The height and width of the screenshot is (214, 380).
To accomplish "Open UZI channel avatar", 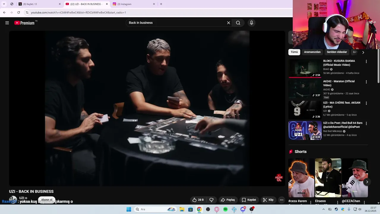I will (13, 200).
